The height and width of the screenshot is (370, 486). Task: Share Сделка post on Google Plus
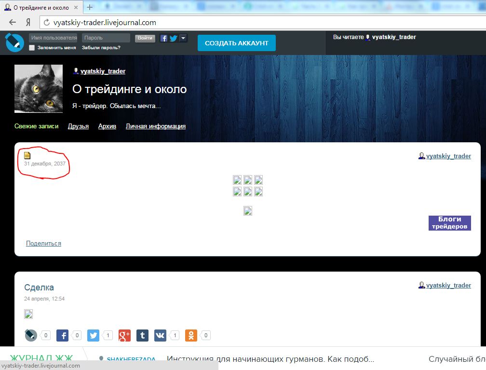(x=124, y=335)
